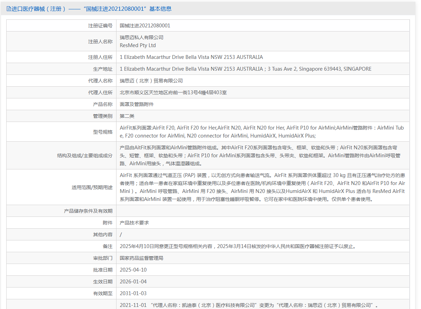Select the structure text starting 产品由AitFit系列面罩
Image resolution: width=421 pixels, height=309 pixels.
click(x=260, y=156)
